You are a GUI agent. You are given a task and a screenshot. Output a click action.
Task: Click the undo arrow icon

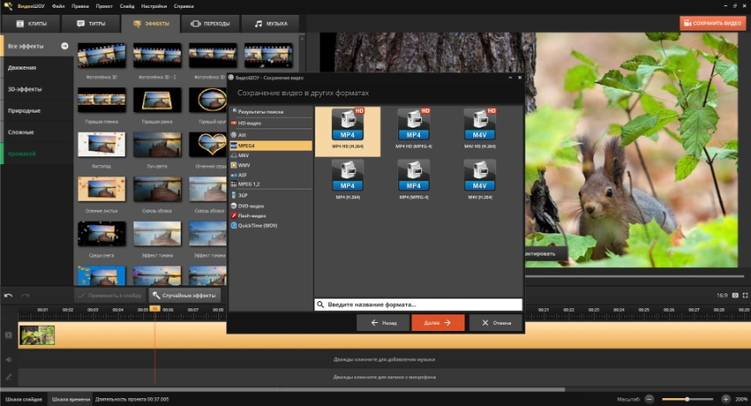pos(8,295)
